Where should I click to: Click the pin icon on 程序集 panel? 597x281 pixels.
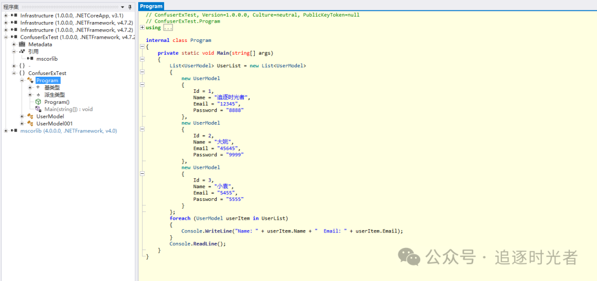pyautogui.click(x=130, y=7)
